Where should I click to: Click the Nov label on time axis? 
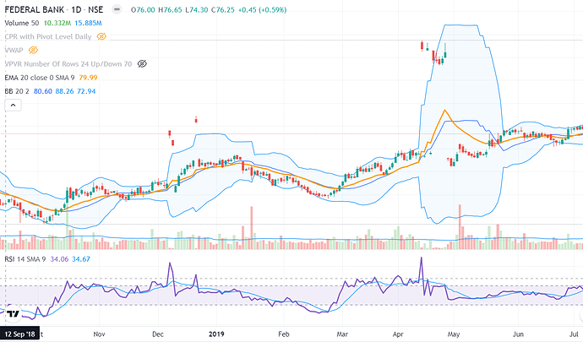[x=99, y=334]
